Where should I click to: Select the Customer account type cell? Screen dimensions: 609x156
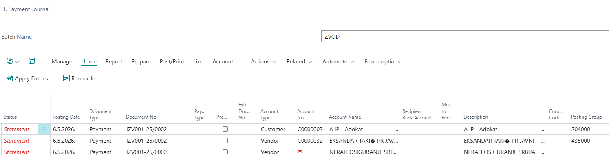pos(276,129)
